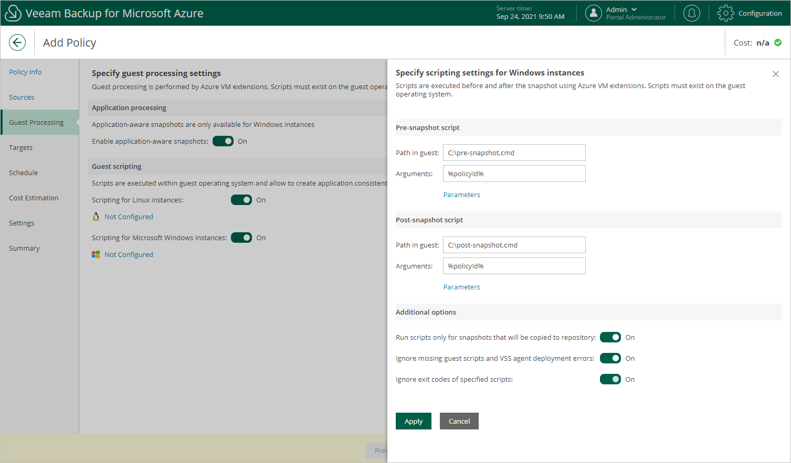Viewport: 791px width, 463px height.
Task: Go back using the arrow icon
Action: coord(17,42)
